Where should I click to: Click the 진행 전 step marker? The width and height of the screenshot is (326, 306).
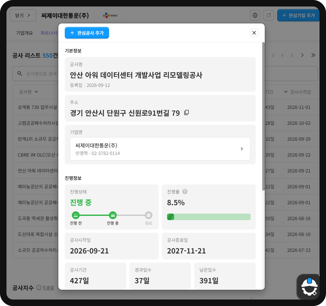pyautogui.click(x=76, y=215)
